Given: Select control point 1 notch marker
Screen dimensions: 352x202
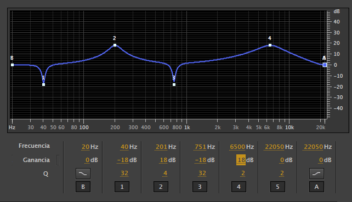Looking at the screenshot, I should pos(43,84).
